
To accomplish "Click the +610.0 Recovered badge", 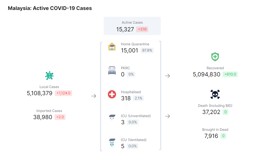I will point(230,74).
